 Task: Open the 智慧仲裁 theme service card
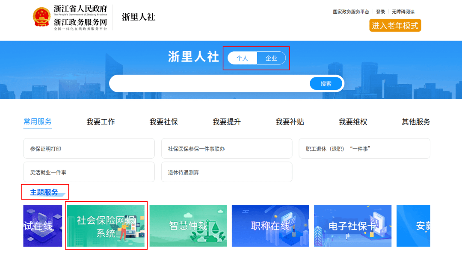point(188,226)
